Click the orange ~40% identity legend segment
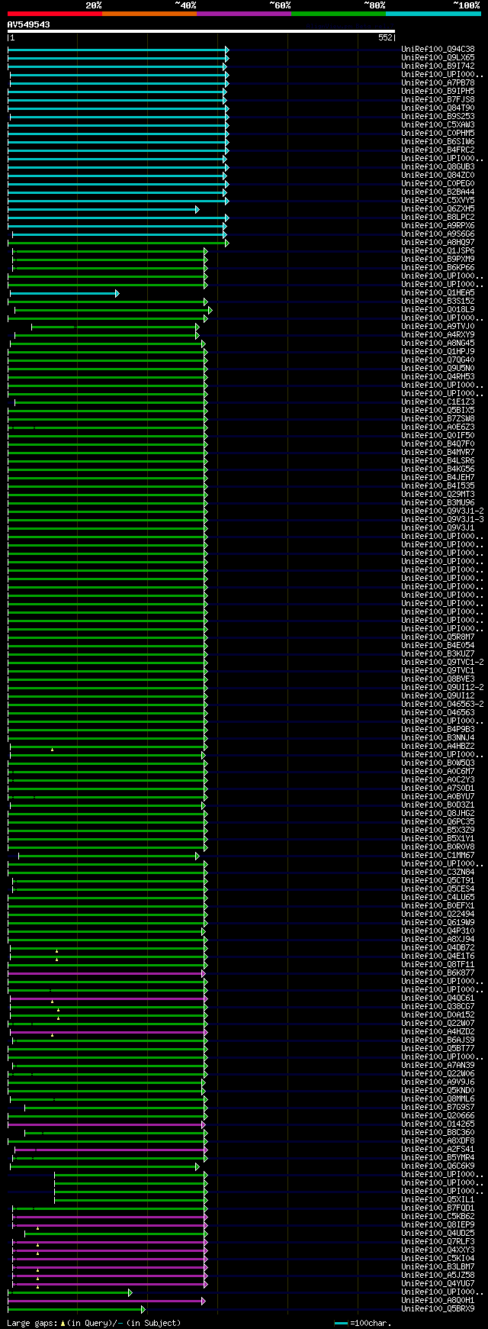This screenshot has width=488, height=1329. 149,13
